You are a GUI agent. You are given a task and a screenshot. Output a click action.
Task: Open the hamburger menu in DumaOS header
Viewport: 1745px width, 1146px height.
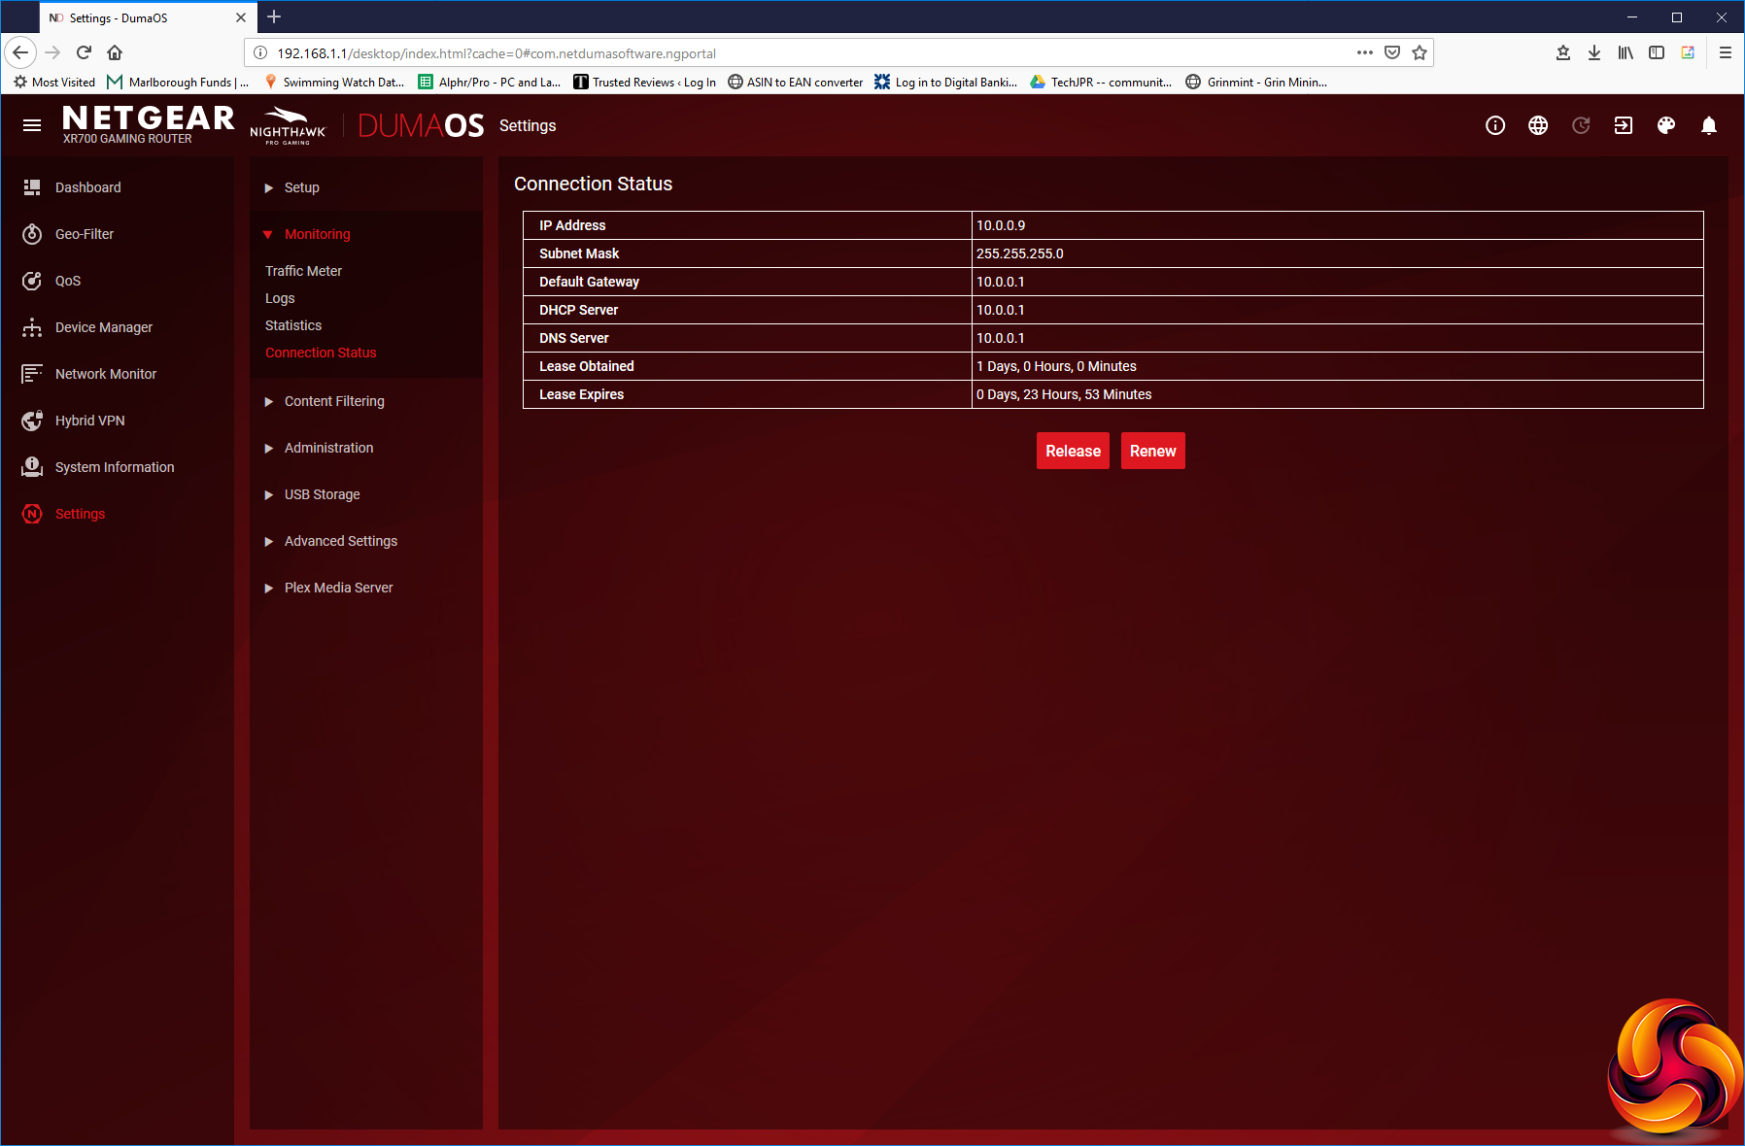tap(32, 125)
